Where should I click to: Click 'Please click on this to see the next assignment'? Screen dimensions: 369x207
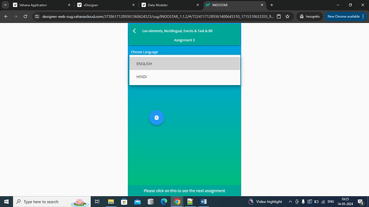[184, 191]
